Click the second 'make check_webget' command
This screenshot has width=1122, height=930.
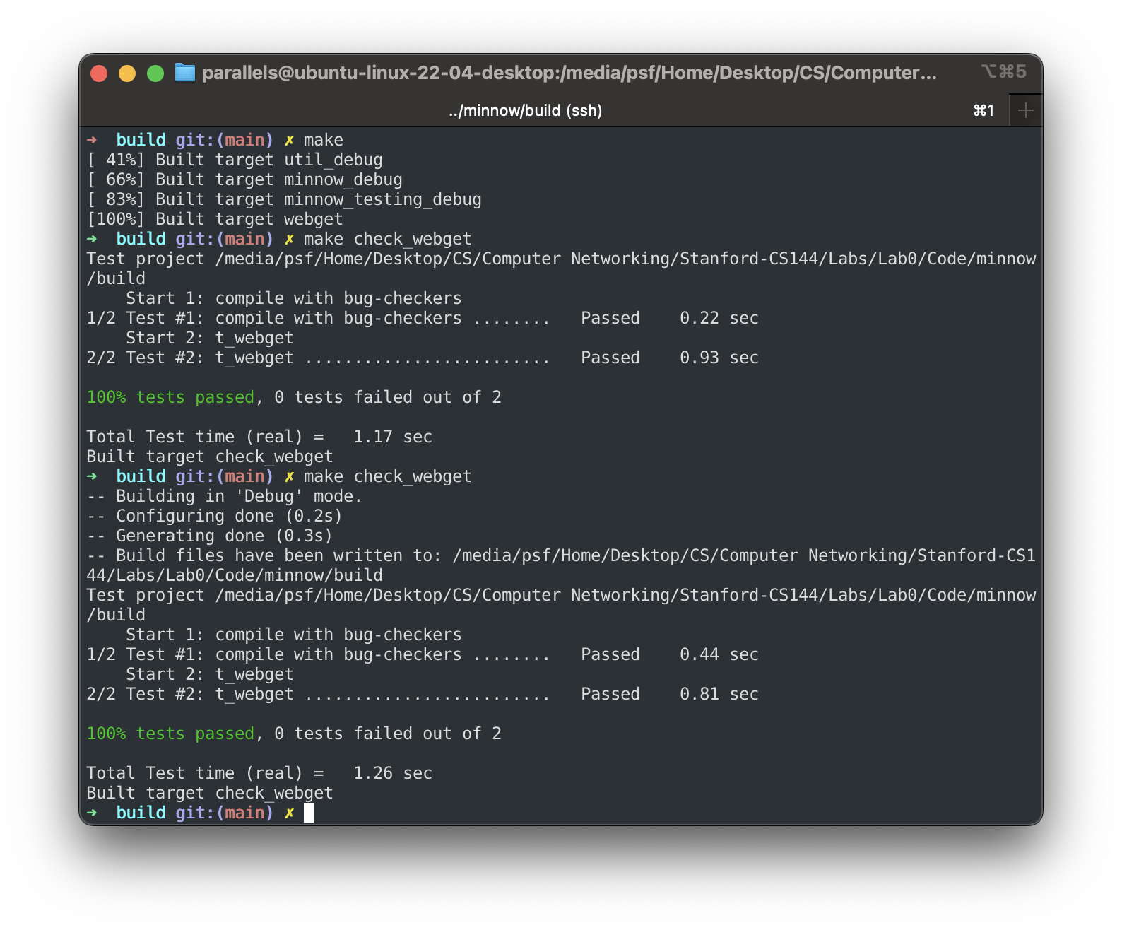pos(387,476)
